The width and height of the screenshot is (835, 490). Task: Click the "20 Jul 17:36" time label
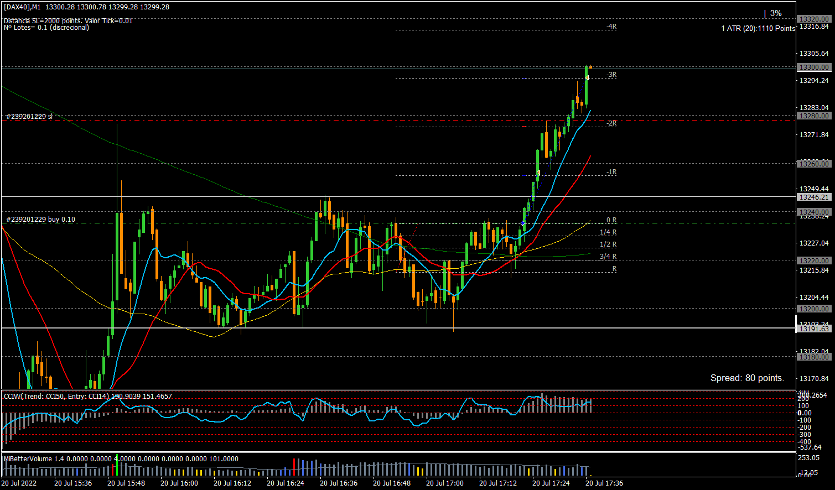pyautogui.click(x=604, y=483)
